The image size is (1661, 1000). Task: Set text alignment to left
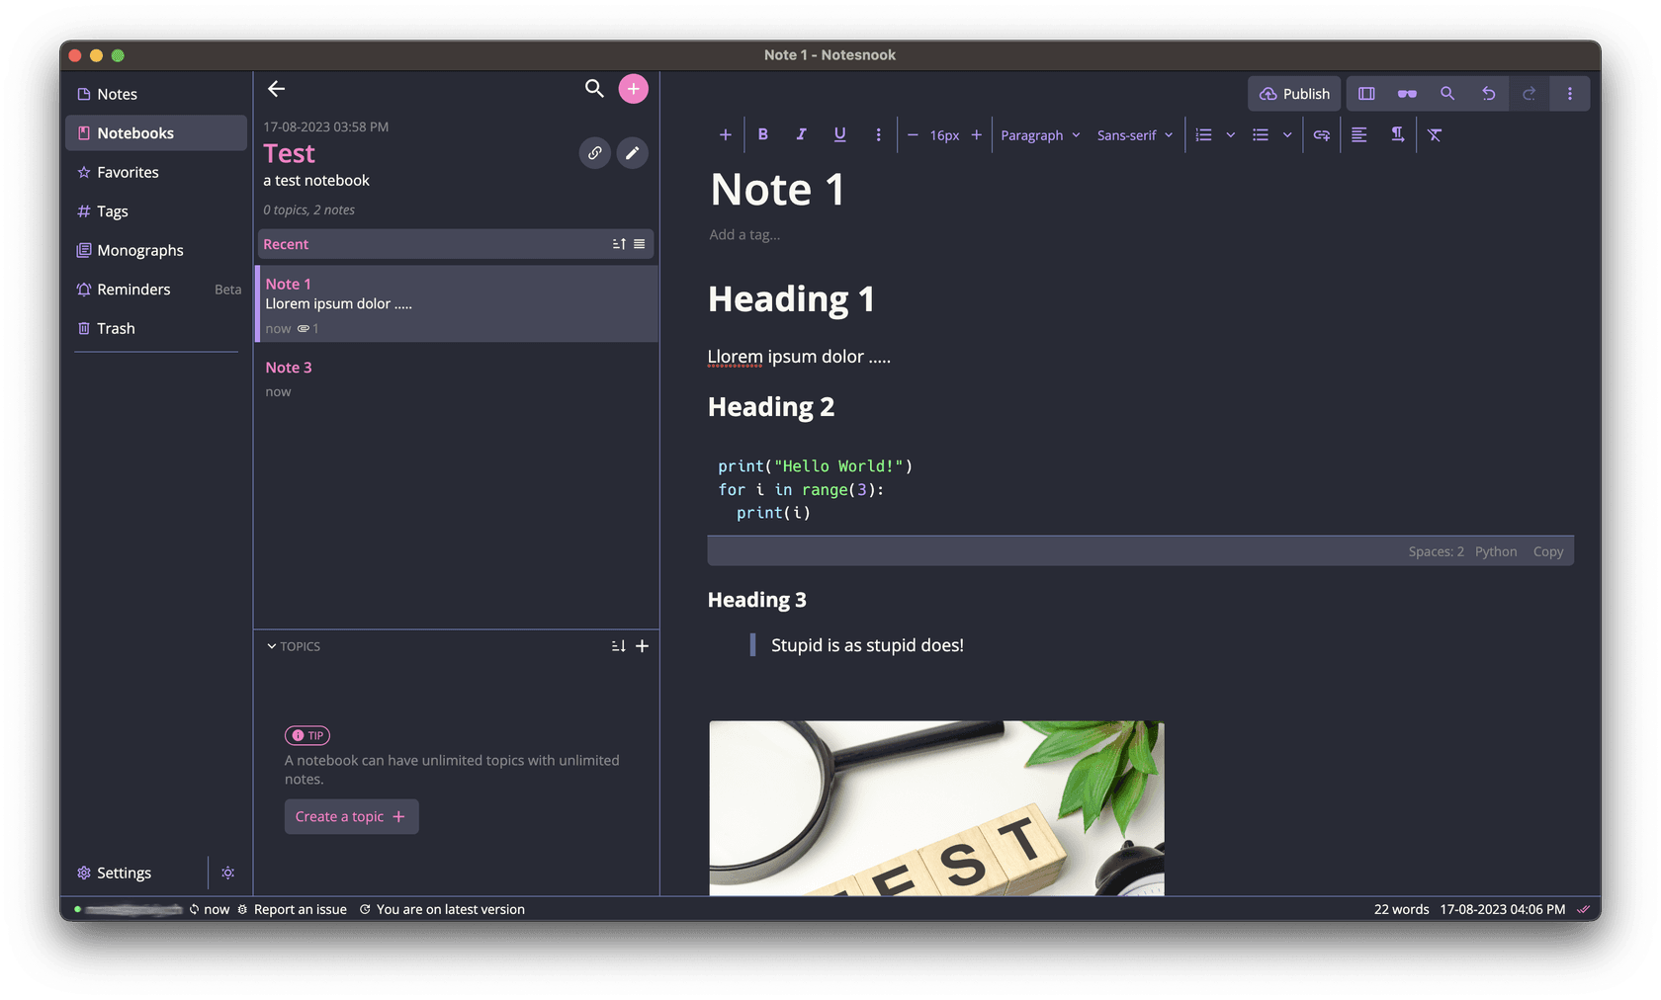point(1359,135)
